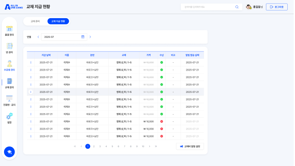Go to page 9 in pagination
This screenshot has height=166, width=295.
pos(137,146)
